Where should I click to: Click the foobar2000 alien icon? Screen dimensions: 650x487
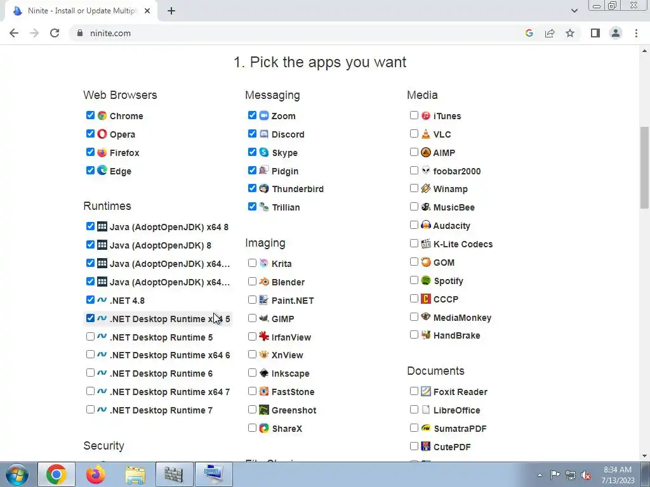(426, 171)
